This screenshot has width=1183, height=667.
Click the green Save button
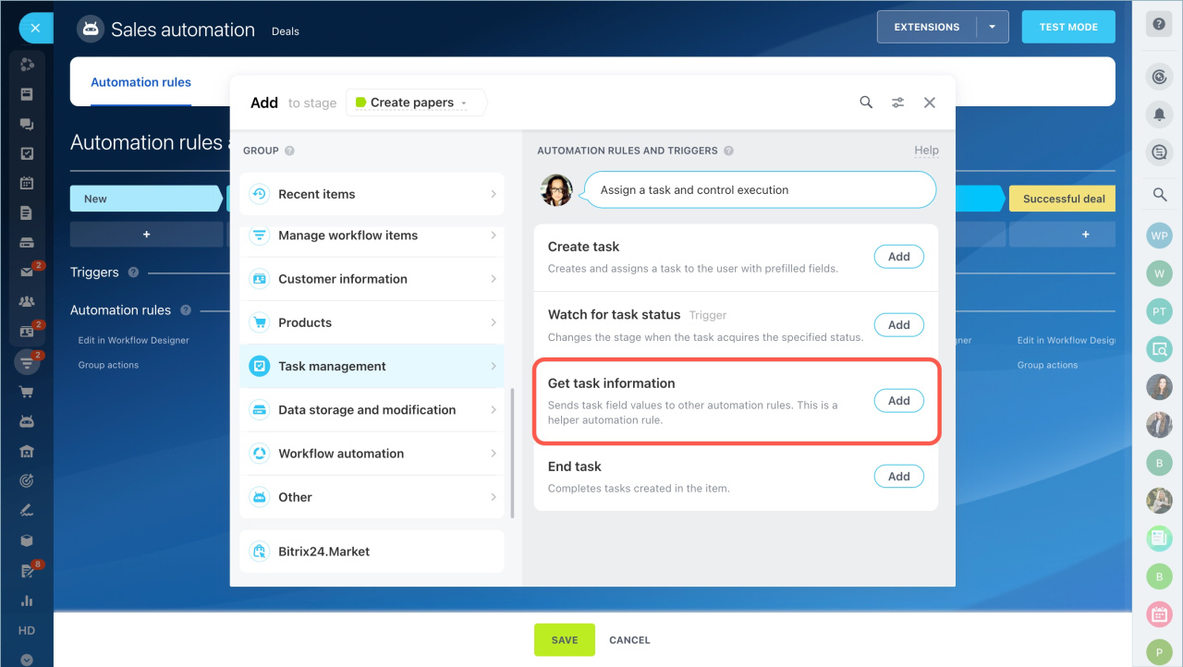pos(564,639)
